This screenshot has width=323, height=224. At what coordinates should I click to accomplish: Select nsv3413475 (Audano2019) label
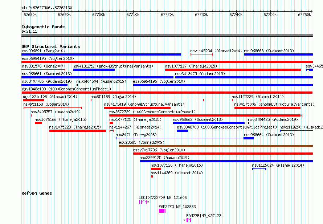point(200,74)
